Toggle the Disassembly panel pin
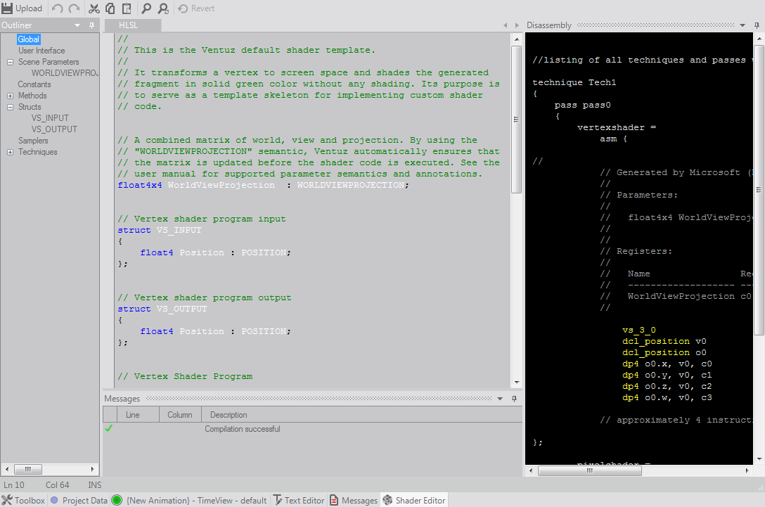 tap(755, 25)
